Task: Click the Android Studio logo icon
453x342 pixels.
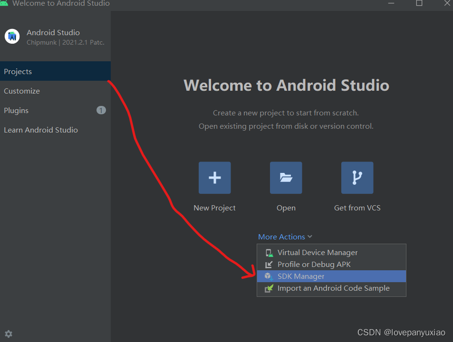Action: 12,37
